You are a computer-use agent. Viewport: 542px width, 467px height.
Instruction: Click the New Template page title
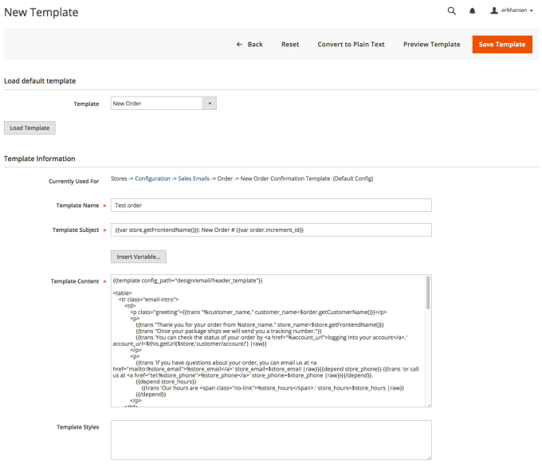[41, 13]
